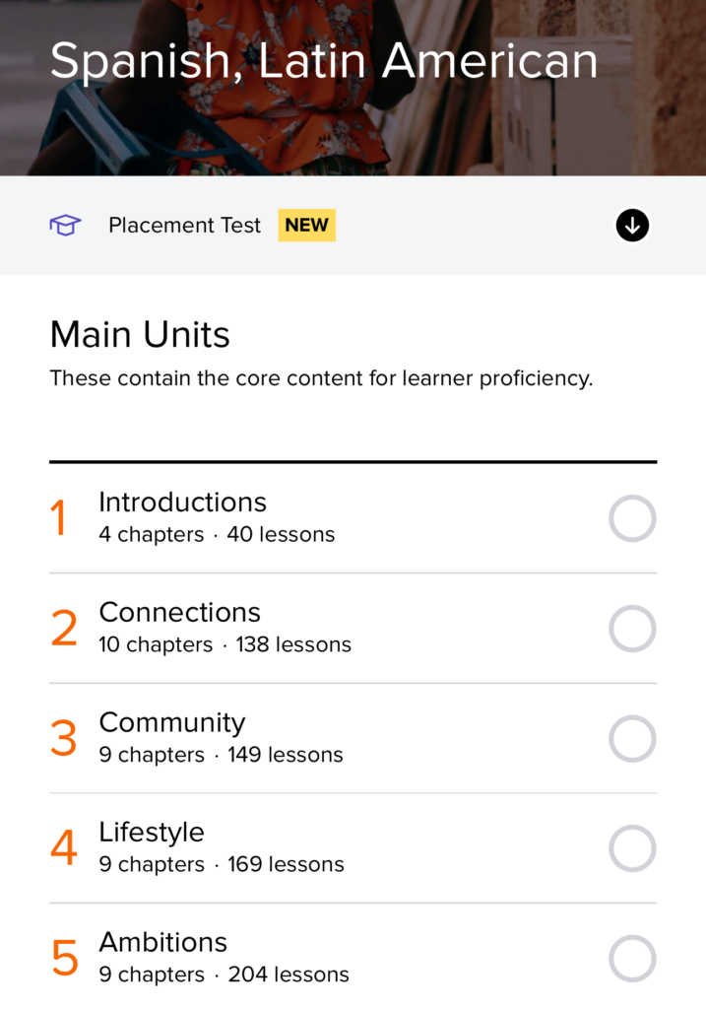Open the Placement Test
Viewport: 706px width, 1009px height.
tap(184, 225)
